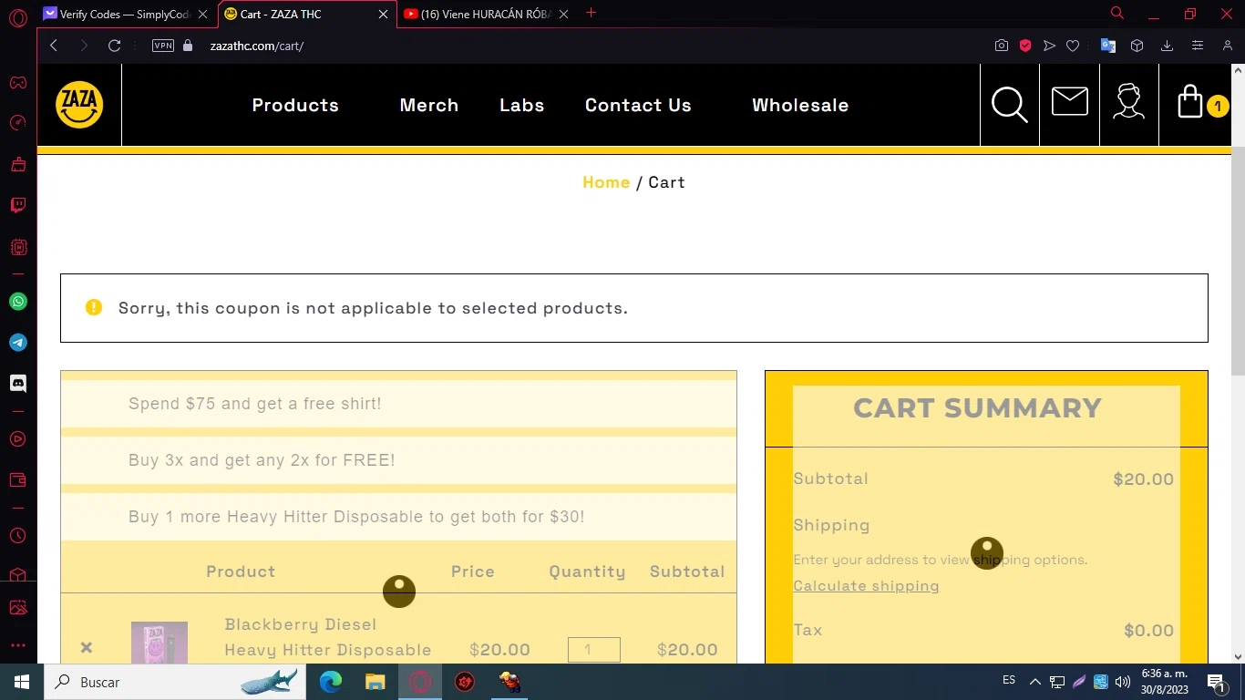The width and height of the screenshot is (1245, 700).
Task: Open the account user icon on site
Action: (1129, 101)
